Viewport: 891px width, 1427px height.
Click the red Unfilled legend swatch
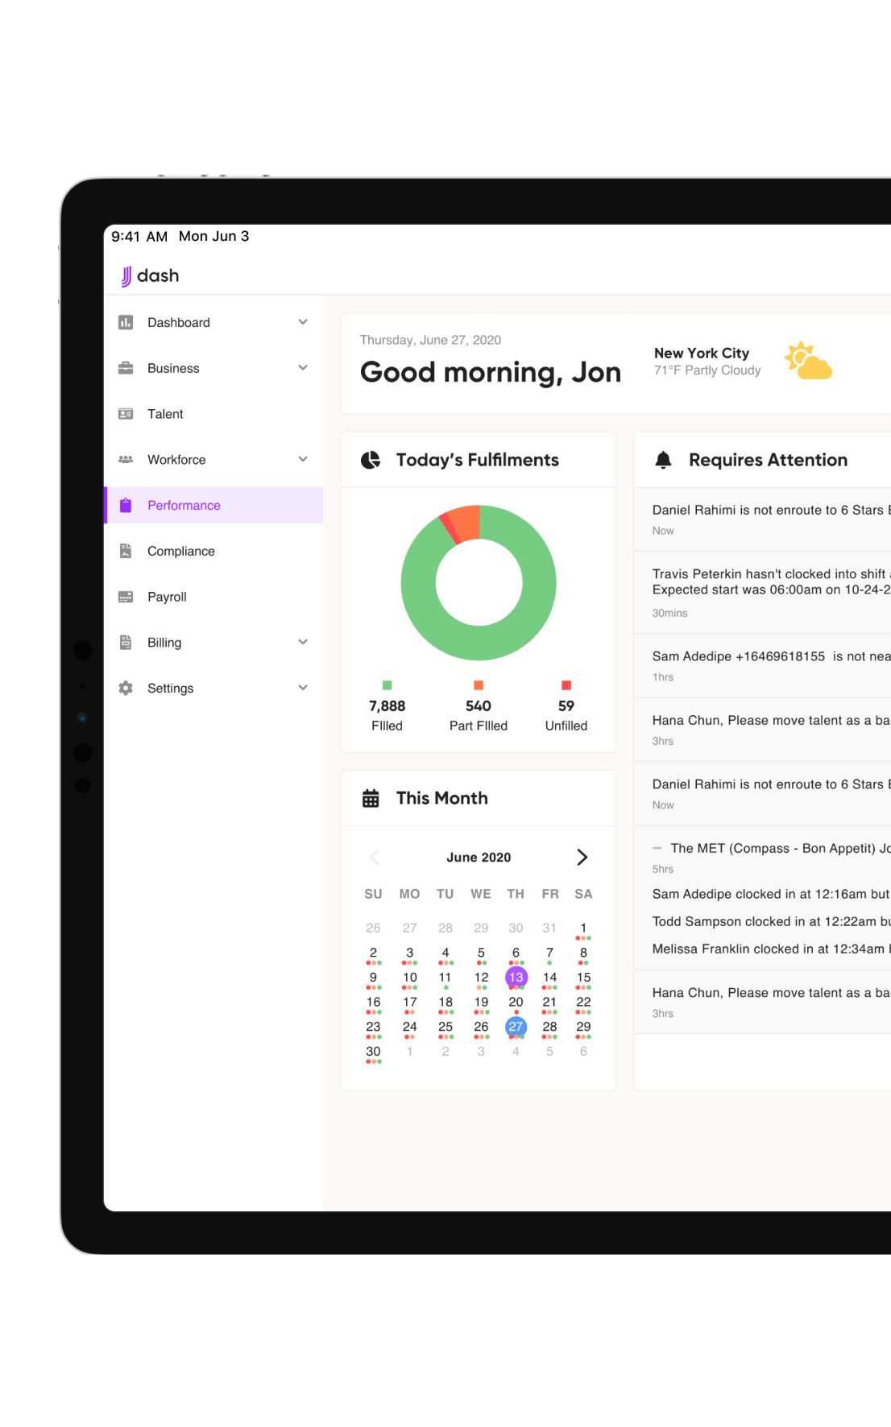(566, 685)
